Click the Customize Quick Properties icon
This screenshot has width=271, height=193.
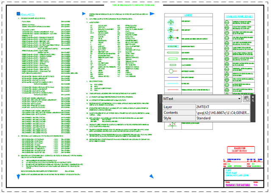[246, 98]
